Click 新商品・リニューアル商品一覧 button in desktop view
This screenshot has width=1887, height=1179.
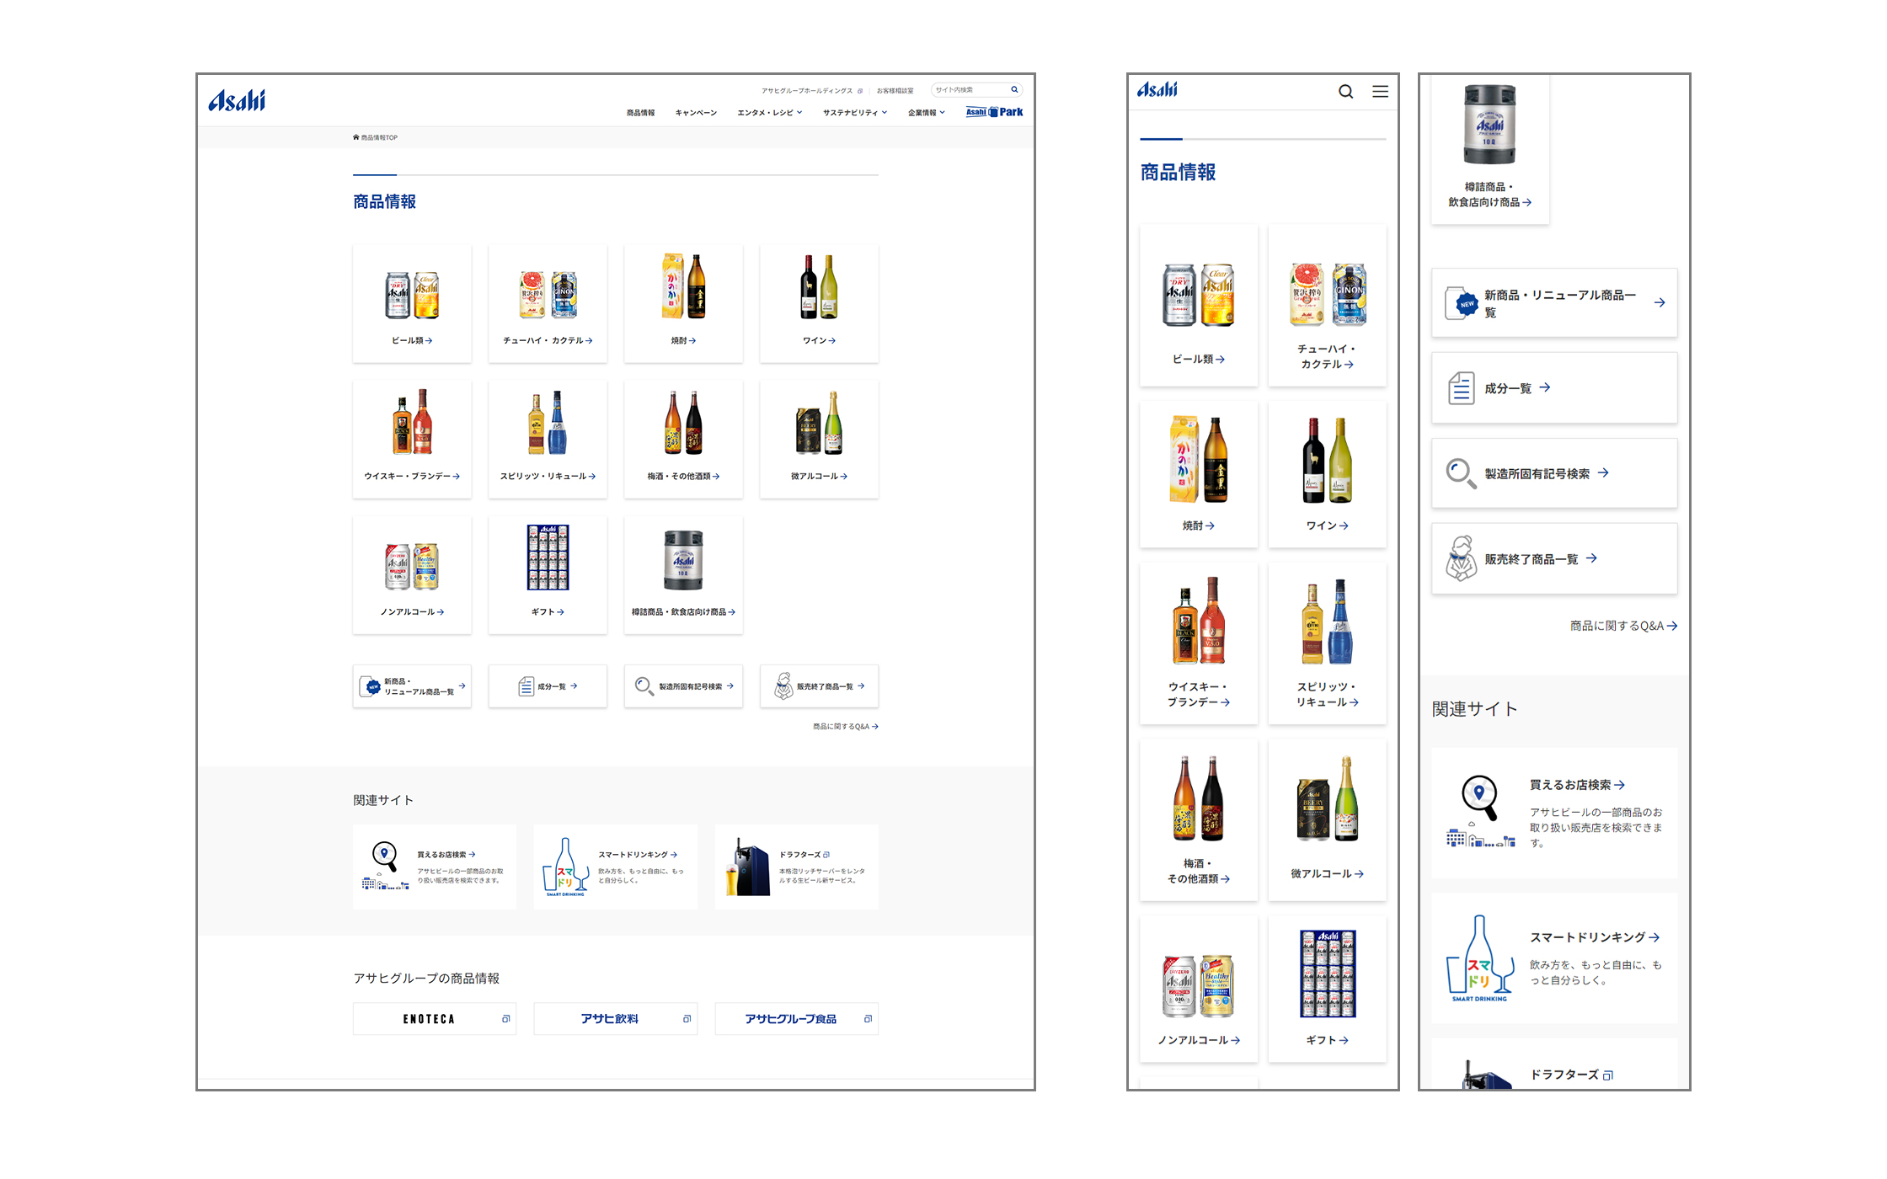coord(412,686)
